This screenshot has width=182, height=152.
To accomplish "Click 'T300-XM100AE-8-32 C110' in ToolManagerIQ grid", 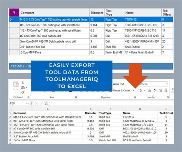I will (141, 25).
